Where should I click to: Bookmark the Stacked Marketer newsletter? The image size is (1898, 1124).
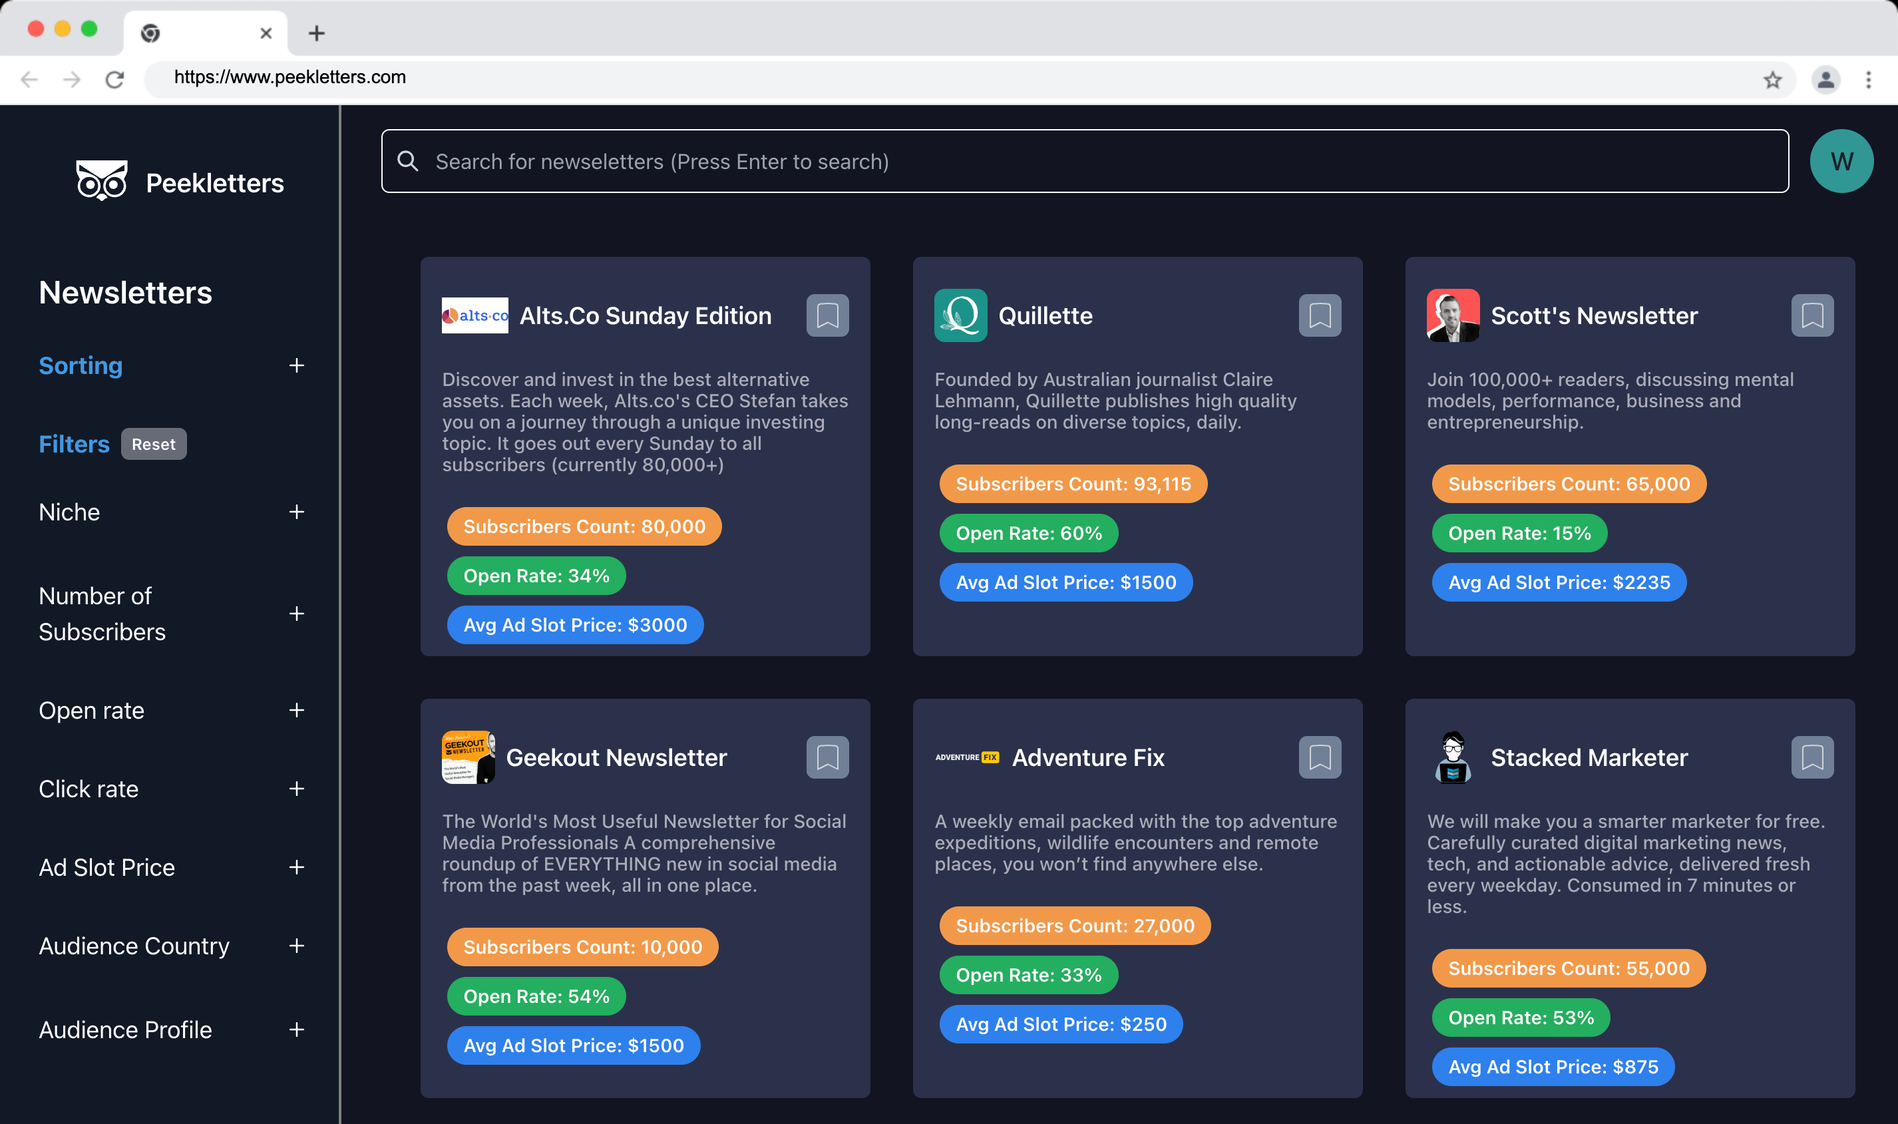pyautogui.click(x=1811, y=757)
